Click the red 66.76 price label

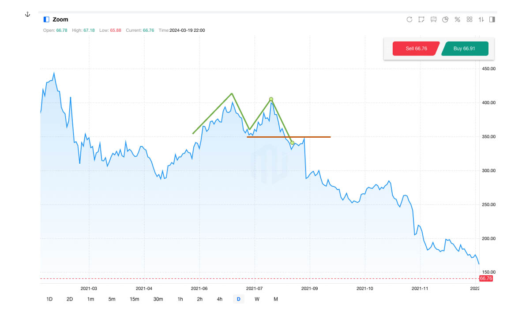click(x=486, y=278)
